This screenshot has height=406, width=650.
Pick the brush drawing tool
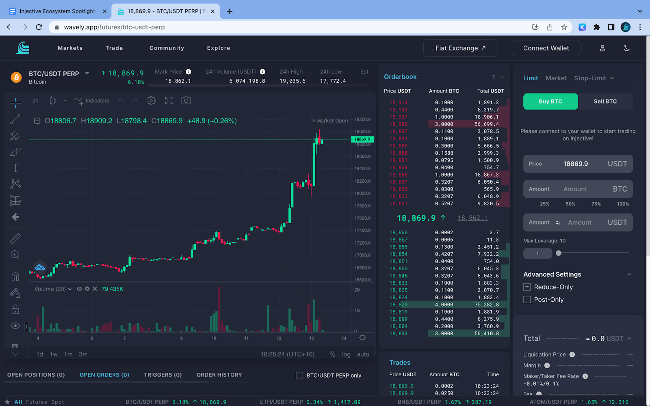tap(15, 152)
